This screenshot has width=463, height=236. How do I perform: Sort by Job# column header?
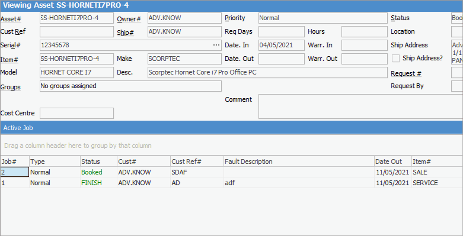point(15,161)
